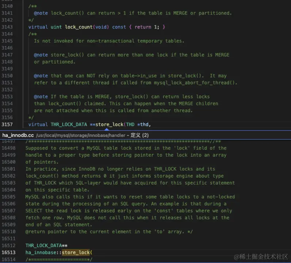Screen dimensions: 291x263
Task: Click 'are not attached when this is called' comment
Action: click(113, 111)
